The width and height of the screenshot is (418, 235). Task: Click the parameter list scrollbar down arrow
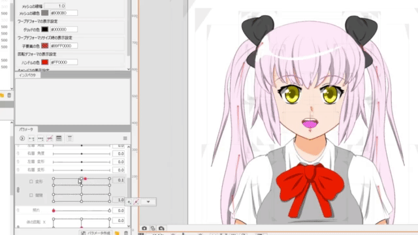tap(129, 227)
